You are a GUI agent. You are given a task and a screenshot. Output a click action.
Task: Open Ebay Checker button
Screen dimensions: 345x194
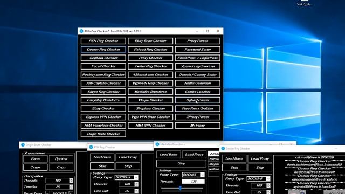103,108
